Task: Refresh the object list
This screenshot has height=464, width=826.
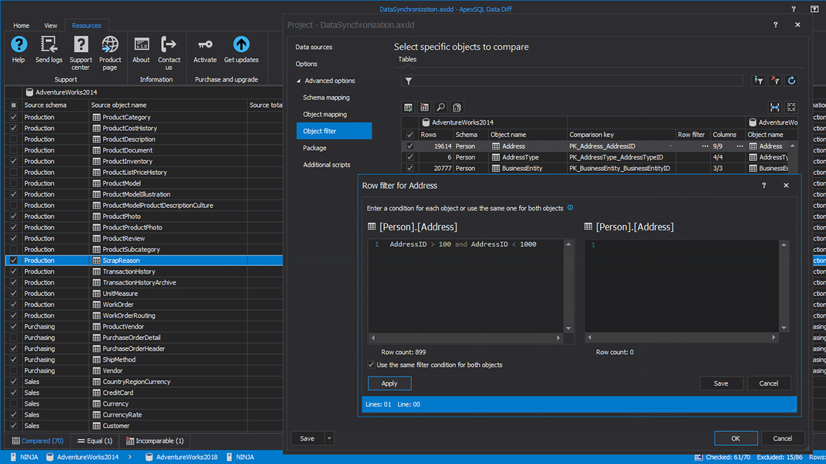Action: point(791,80)
